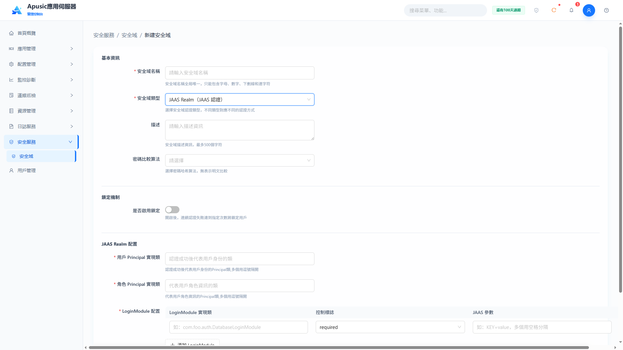Click the home icon beside 首頁概覽
The image size is (623, 350).
tap(11, 33)
